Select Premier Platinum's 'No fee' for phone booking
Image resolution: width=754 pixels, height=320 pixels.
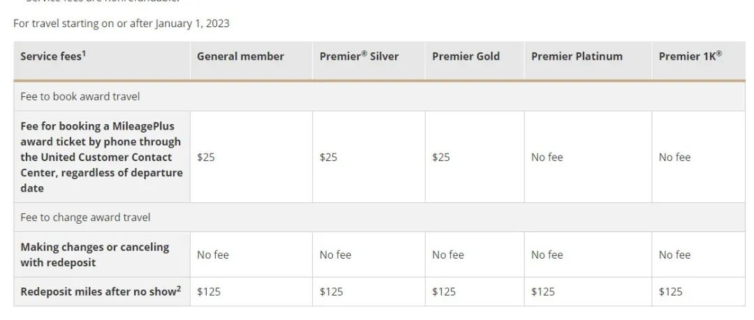(547, 158)
